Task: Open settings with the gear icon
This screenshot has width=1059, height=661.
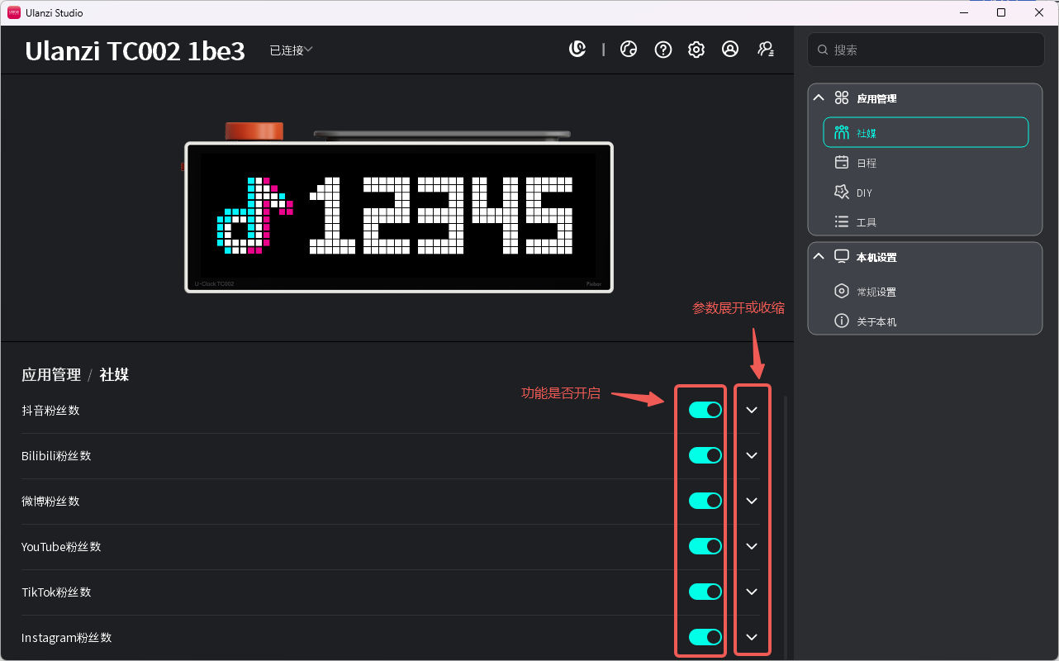Action: click(696, 50)
